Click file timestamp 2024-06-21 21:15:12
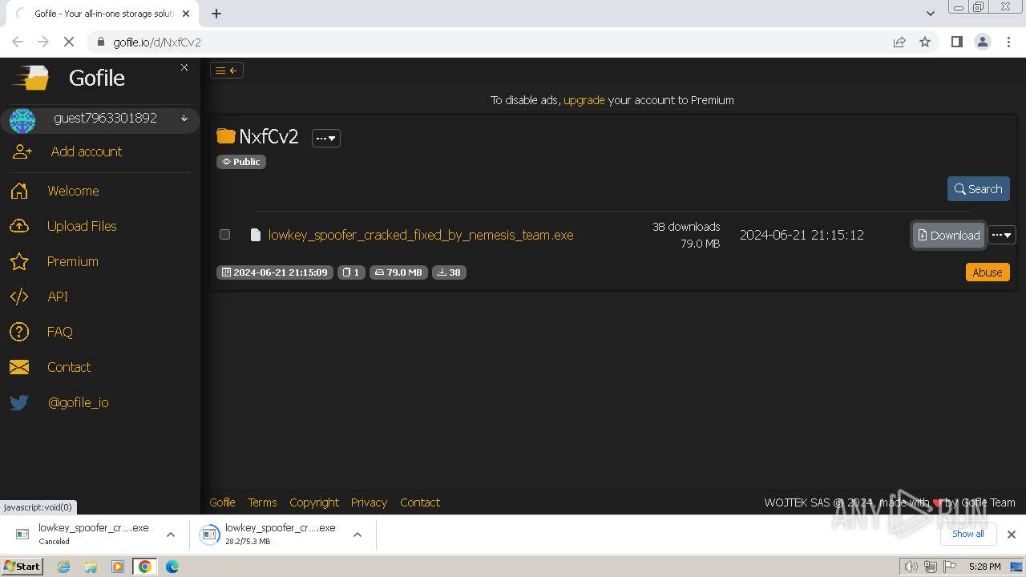Screen dimensions: 1026x577 [802, 235]
